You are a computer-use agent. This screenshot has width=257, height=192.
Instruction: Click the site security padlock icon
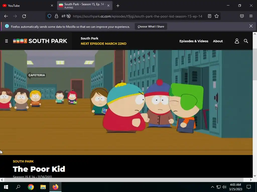point(56,16)
